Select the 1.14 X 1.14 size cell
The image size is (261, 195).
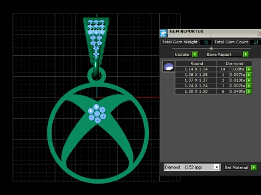pos(196,69)
